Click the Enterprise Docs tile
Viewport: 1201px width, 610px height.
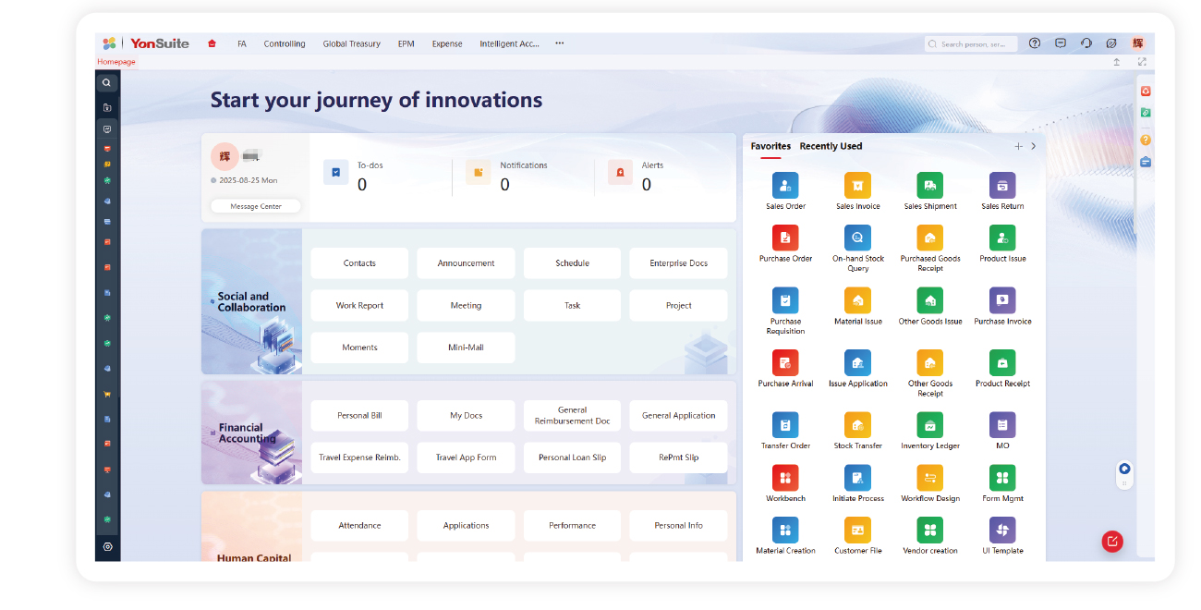[x=678, y=263]
